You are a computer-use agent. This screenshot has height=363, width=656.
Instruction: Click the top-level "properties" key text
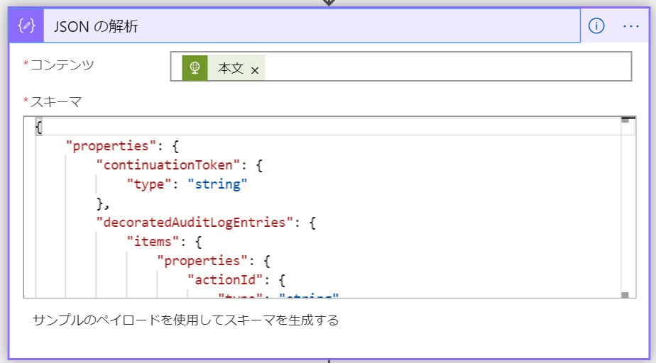click(x=111, y=146)
